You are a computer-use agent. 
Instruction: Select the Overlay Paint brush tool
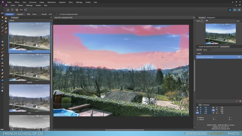(x=6, y=25)
